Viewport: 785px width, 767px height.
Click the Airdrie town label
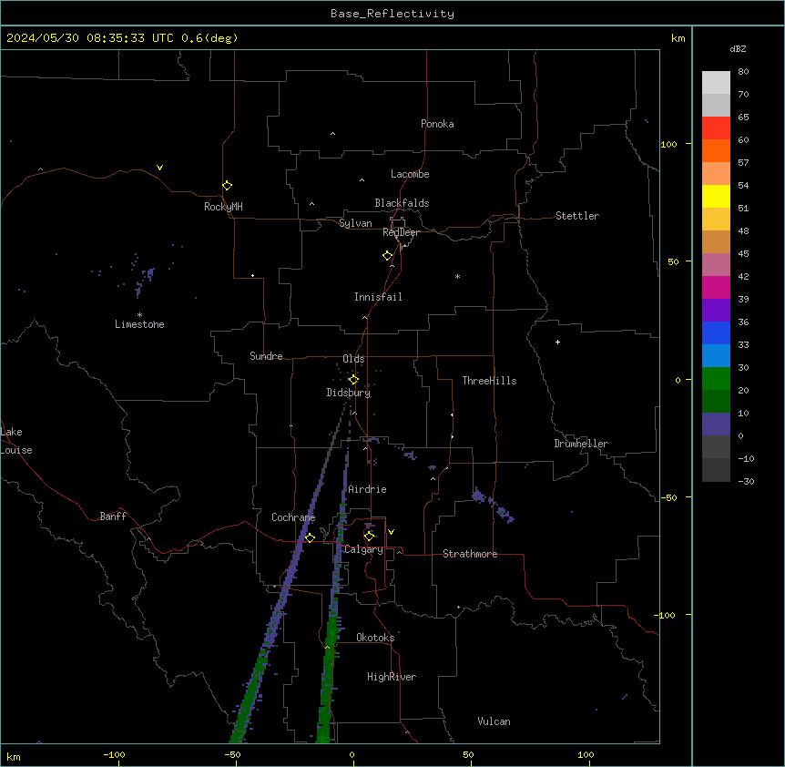coord(368,489)
